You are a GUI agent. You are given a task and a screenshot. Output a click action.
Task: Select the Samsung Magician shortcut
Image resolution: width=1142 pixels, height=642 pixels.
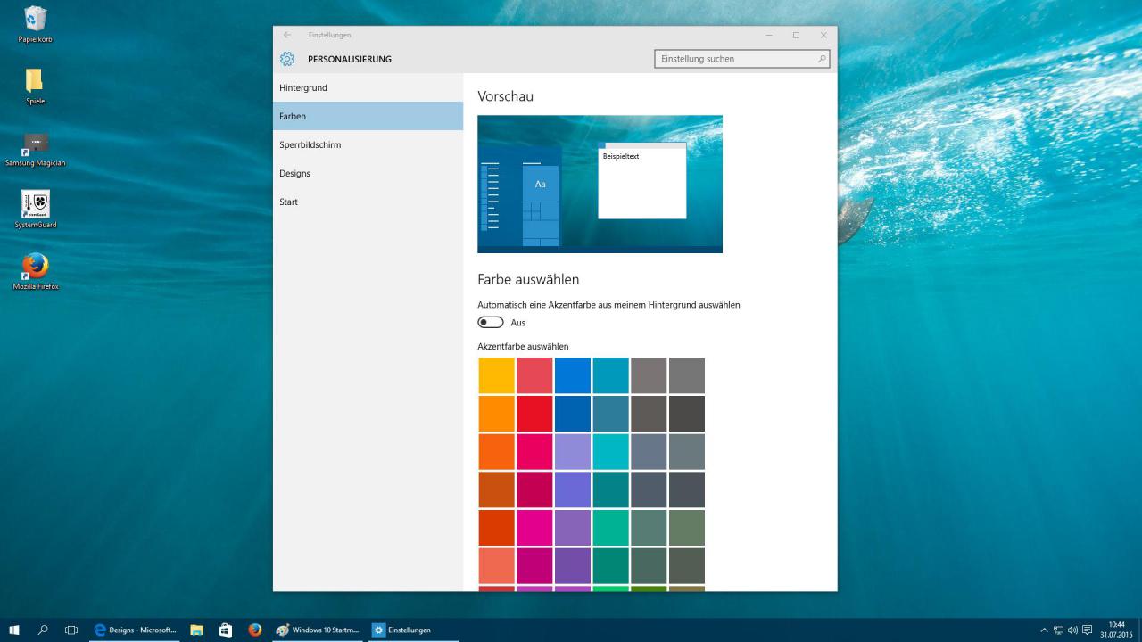[35, 150]
